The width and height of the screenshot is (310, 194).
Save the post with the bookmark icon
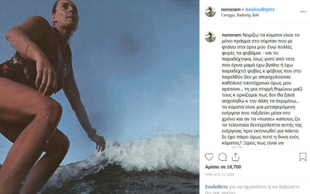pos(303,157)
